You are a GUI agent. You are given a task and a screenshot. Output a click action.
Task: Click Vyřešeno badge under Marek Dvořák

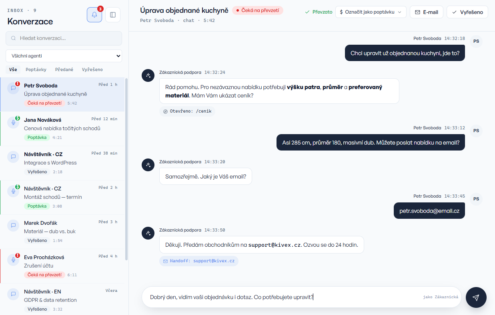37,240
